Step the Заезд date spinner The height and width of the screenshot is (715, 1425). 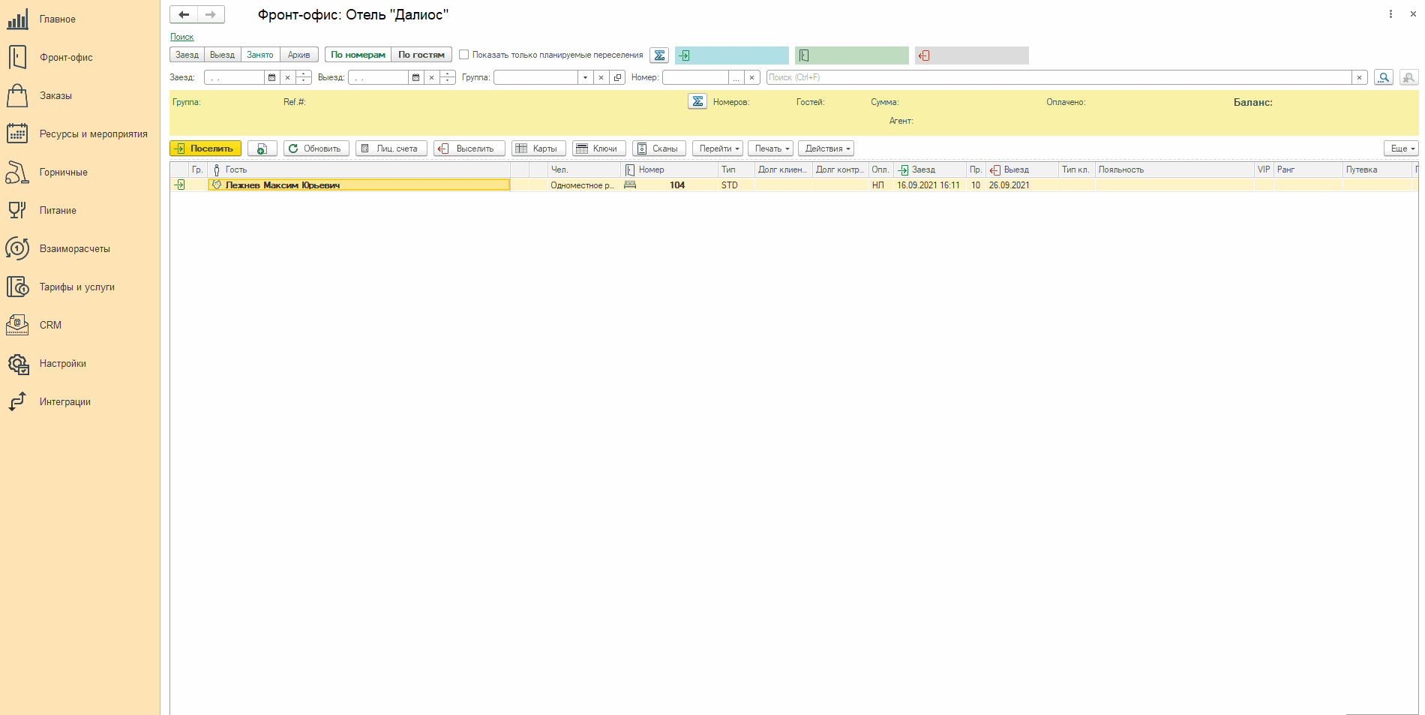pyautogui.click(x=303, y=77)
